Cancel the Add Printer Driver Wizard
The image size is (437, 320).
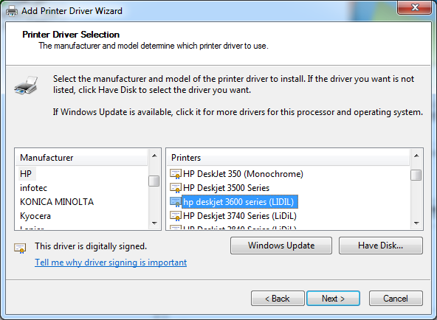[x=396, y=299]
